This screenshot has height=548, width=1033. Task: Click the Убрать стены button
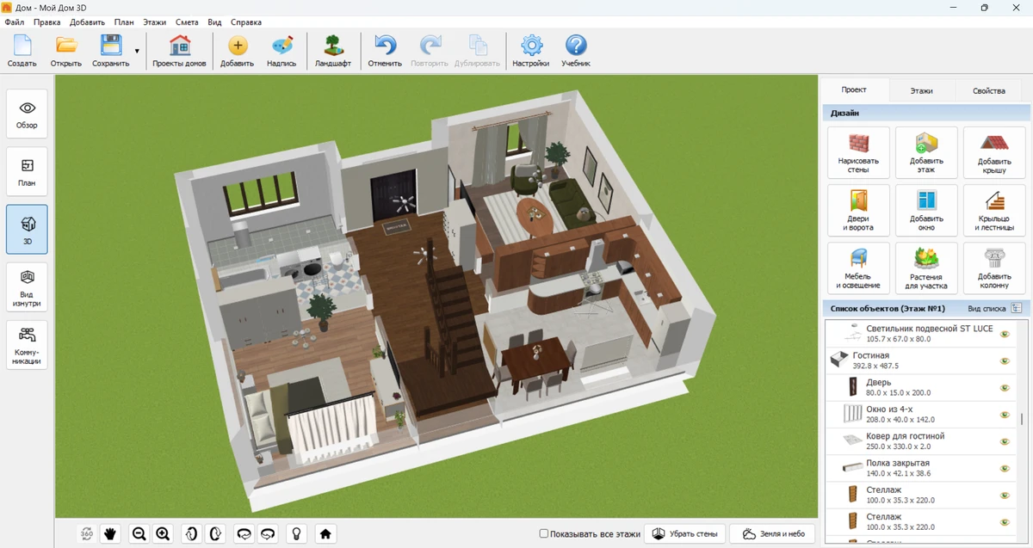pyautogui.click(x=685, y=534)
